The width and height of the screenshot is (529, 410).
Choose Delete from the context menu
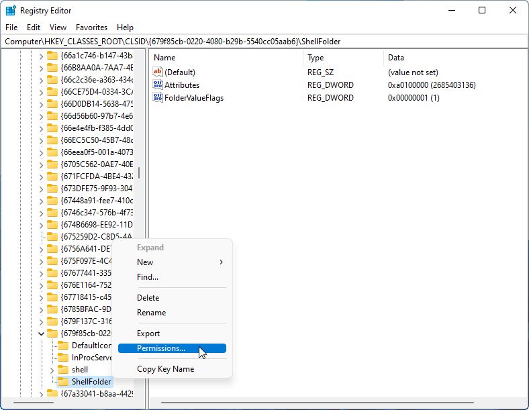coord(172,298)
